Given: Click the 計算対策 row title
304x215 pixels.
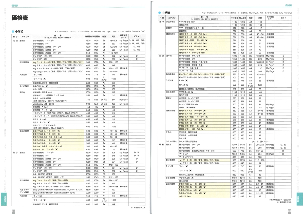Looking at the screenshot, I should pyautogui.click(x=183, y=31).
